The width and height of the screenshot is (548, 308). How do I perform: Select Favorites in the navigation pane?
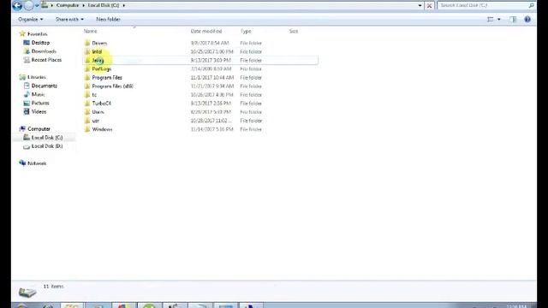(x=37, y=34)
